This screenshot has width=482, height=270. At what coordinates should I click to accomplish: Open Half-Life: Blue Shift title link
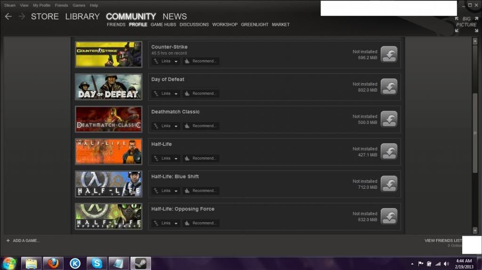point(175,177)
